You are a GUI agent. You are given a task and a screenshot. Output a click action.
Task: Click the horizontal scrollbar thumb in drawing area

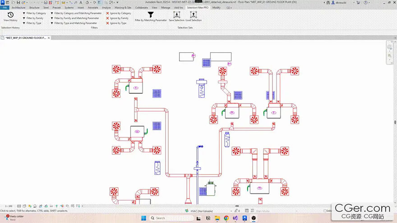click(x=237, y=206)
